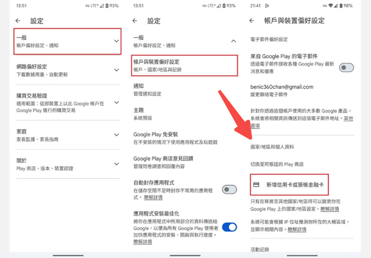Disable 應用程式安裝最佳化 switch

(x=229, y=227)
